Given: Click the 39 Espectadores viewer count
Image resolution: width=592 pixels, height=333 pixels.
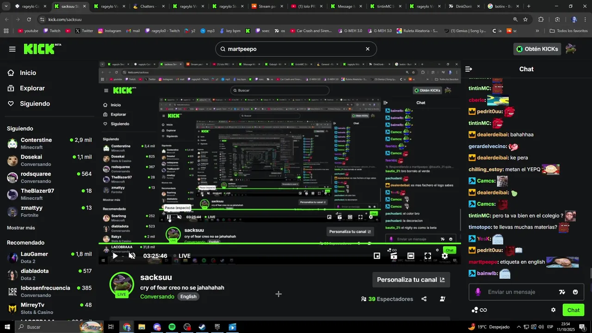Looking at the screenshot, I should [387, 299].
